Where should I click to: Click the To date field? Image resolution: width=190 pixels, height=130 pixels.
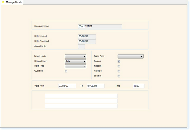tap(96, 86)
